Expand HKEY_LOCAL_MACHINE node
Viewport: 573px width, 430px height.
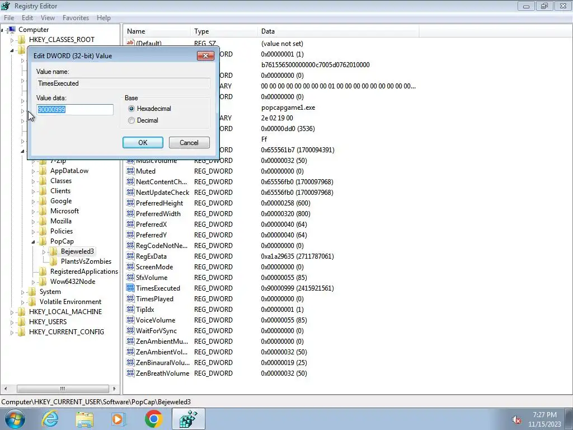12,312
